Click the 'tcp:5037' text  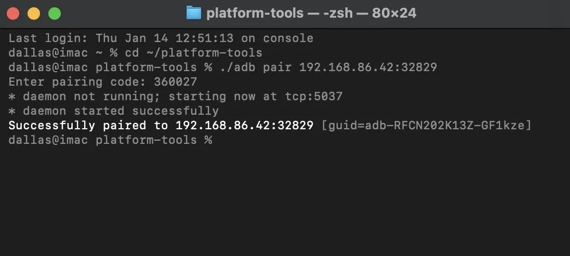tap(313, 97)
